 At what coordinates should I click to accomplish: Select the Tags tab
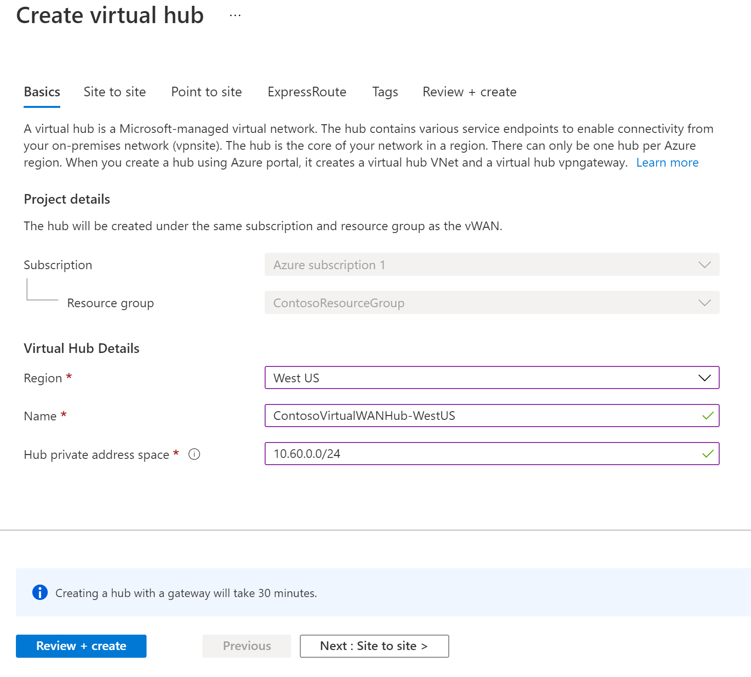(385, 91)
